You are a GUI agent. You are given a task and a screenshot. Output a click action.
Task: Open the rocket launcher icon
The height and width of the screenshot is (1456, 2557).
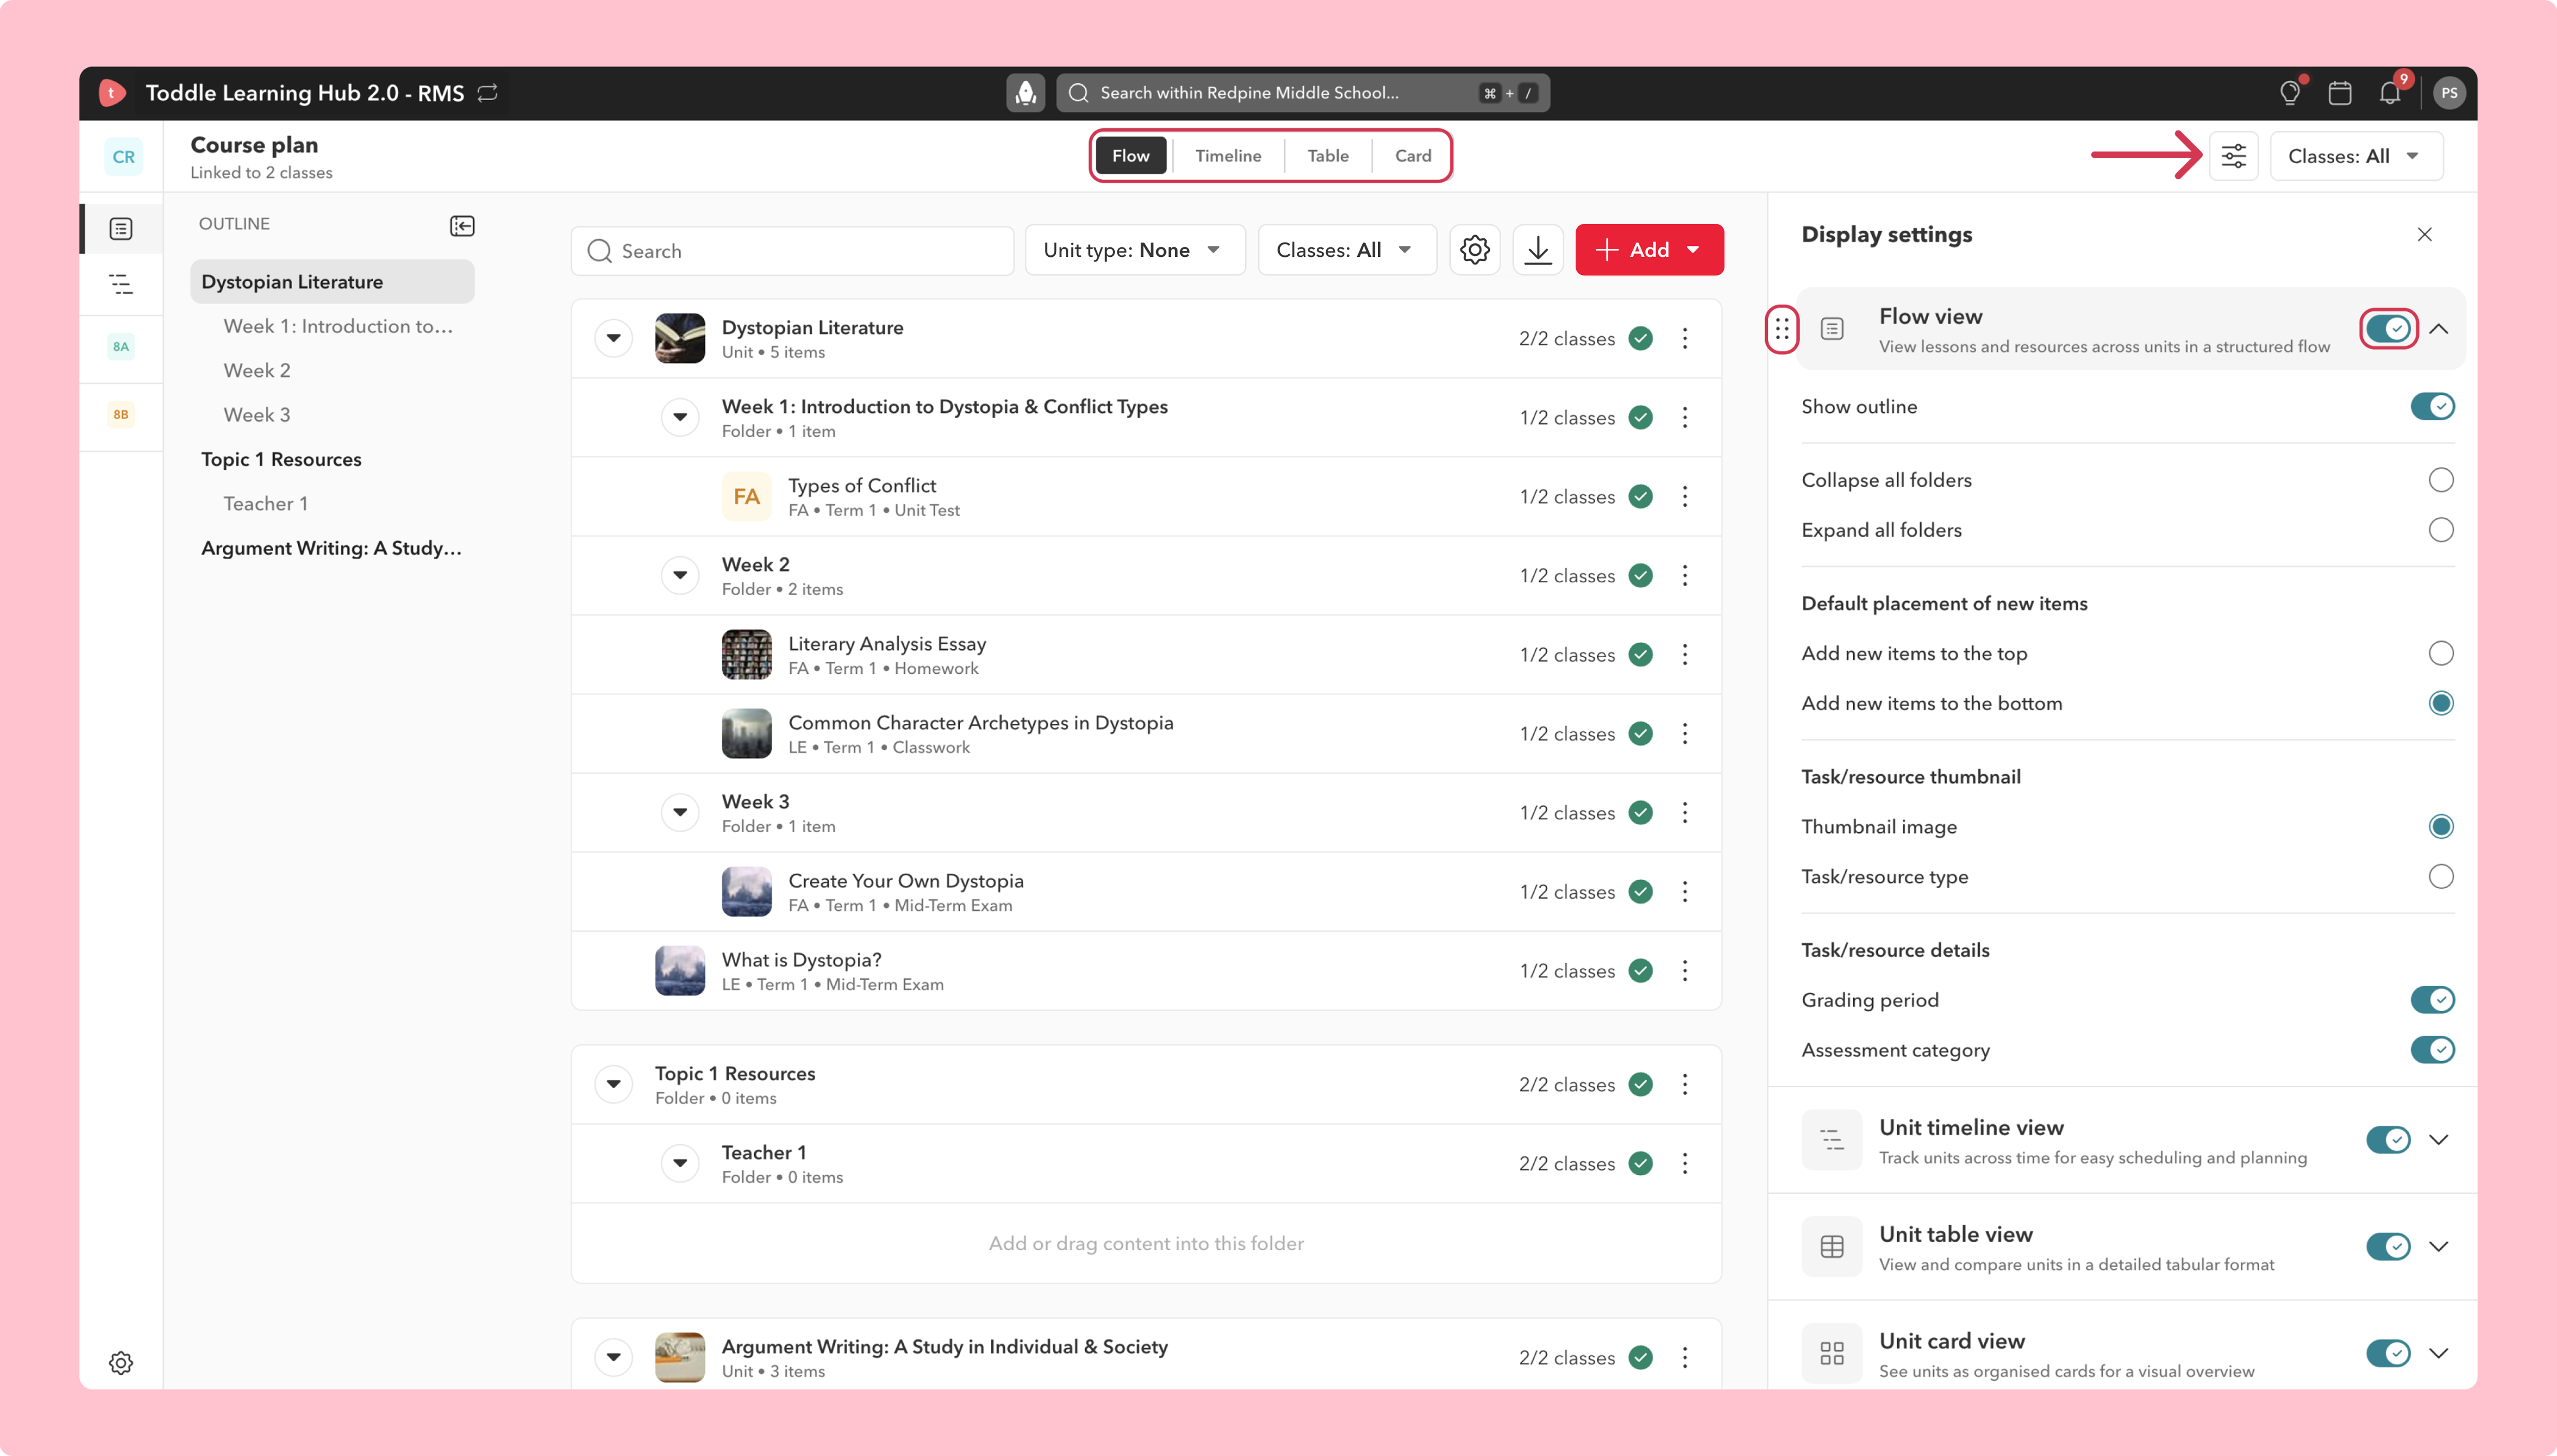coord(1025,93)
